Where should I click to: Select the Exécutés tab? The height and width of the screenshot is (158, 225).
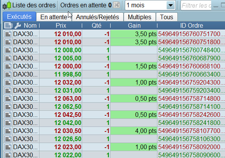click(x=19, y=17)
